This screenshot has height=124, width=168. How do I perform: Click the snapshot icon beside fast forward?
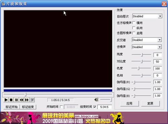tap(32, 100)
